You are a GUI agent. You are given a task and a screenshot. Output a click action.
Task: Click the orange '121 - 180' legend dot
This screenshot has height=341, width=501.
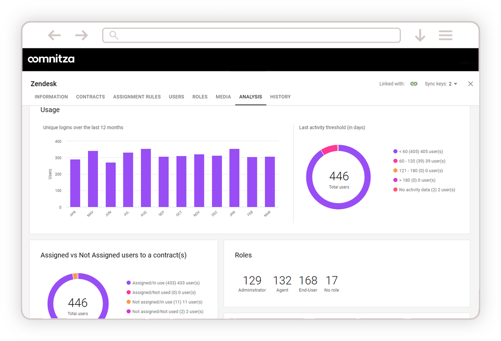click(395, 171)
